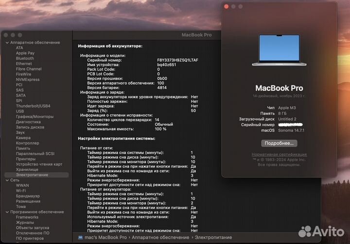The width and height of the screenshot is (350, 244).
Task: Select ATA in the sidebar
Action: pyautogui.click(x=19, y=48)
